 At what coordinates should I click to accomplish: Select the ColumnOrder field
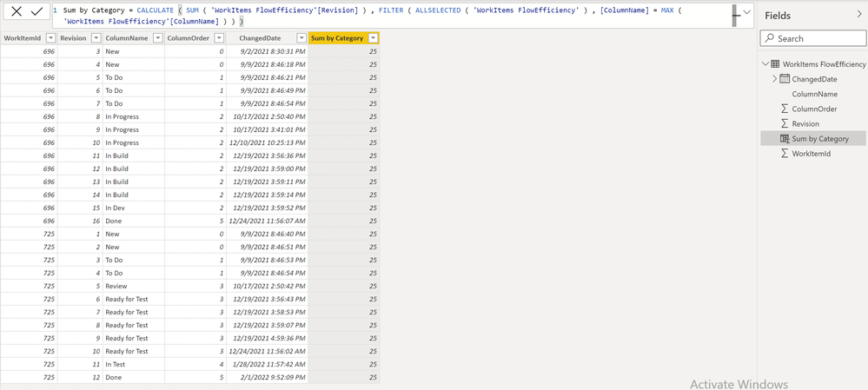814,109
